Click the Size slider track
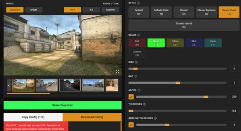This screenshot has width=241, height=131. 177,69
